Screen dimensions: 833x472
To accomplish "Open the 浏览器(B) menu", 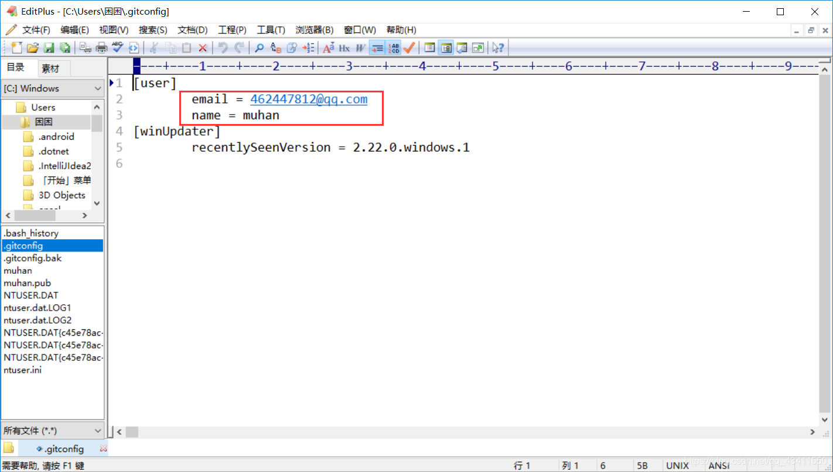I will point(315,30).
